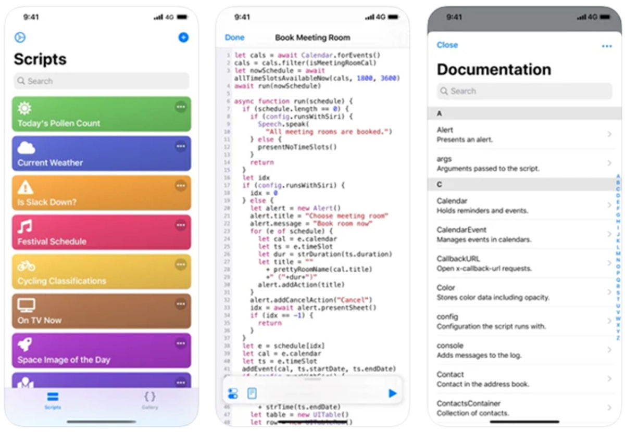Image resolution: width=625 pixels, height=432 pixels.
Task: Open the ellipsis menu on Documentation screen
Action: pos(607,46)
